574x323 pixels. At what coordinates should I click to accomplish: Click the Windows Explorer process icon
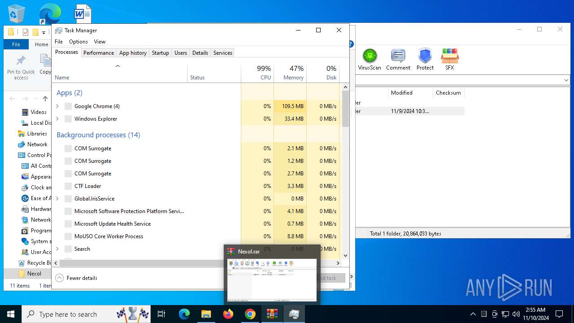[68, 119]
